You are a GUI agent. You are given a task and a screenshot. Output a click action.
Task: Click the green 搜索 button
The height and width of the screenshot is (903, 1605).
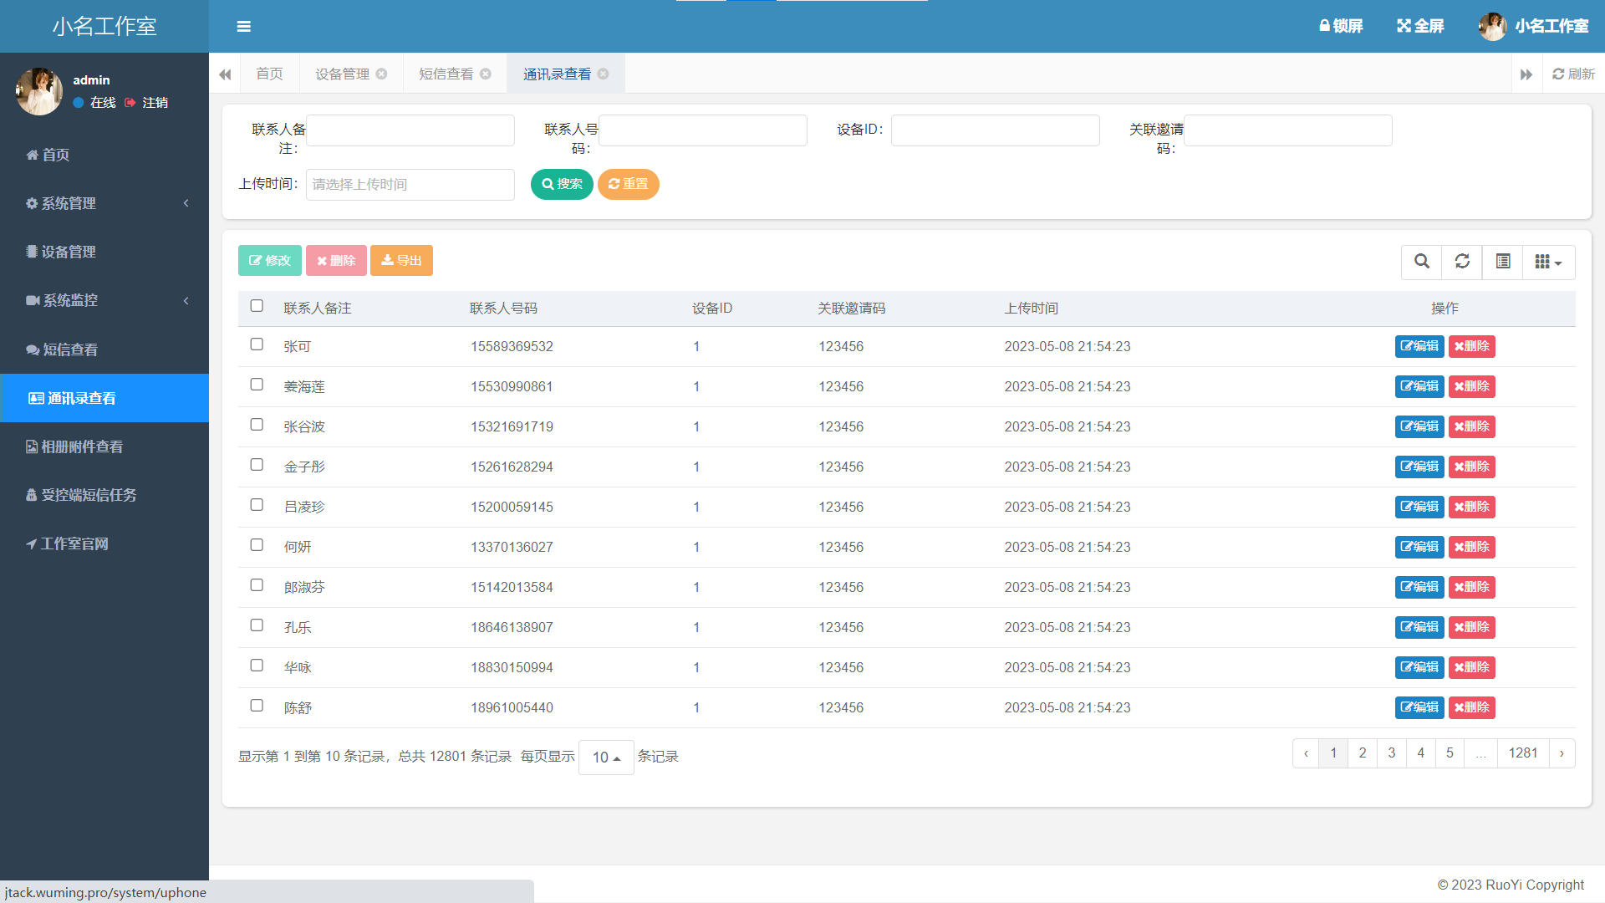click(x=562, y=184)
